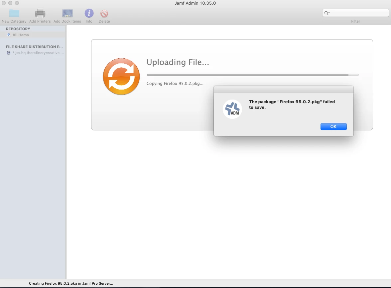Select the jss.hq.therefinerycreative distribution point

[39, 53]
